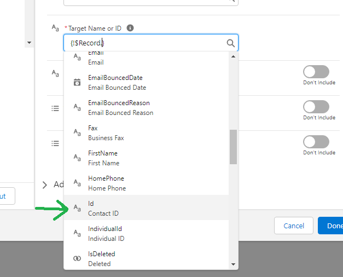Enable the third Don't Include switch

pos(316,142)
